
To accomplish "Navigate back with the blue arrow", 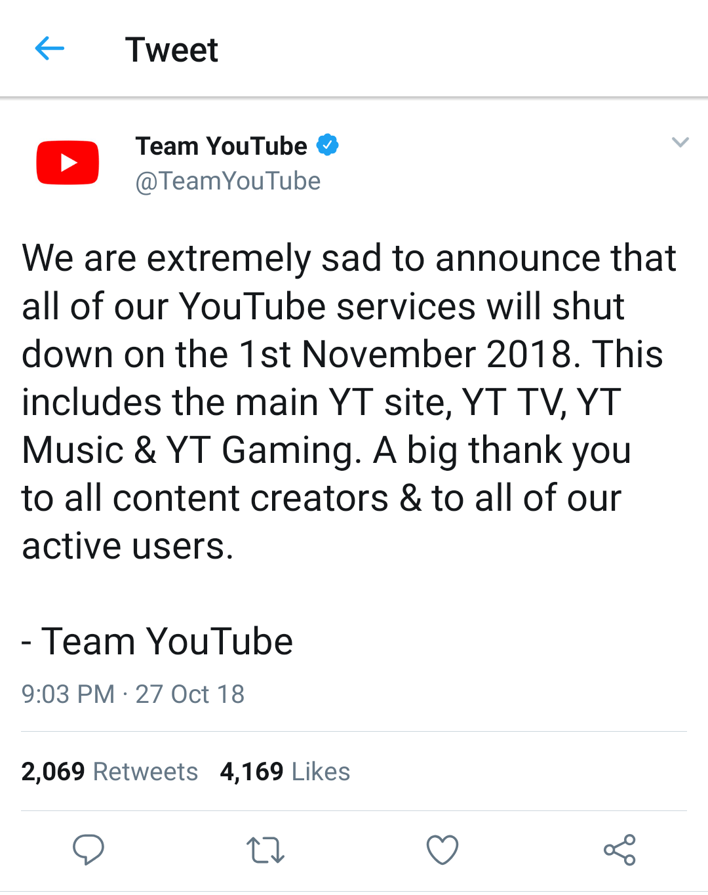I will click(x=50, y=49).
